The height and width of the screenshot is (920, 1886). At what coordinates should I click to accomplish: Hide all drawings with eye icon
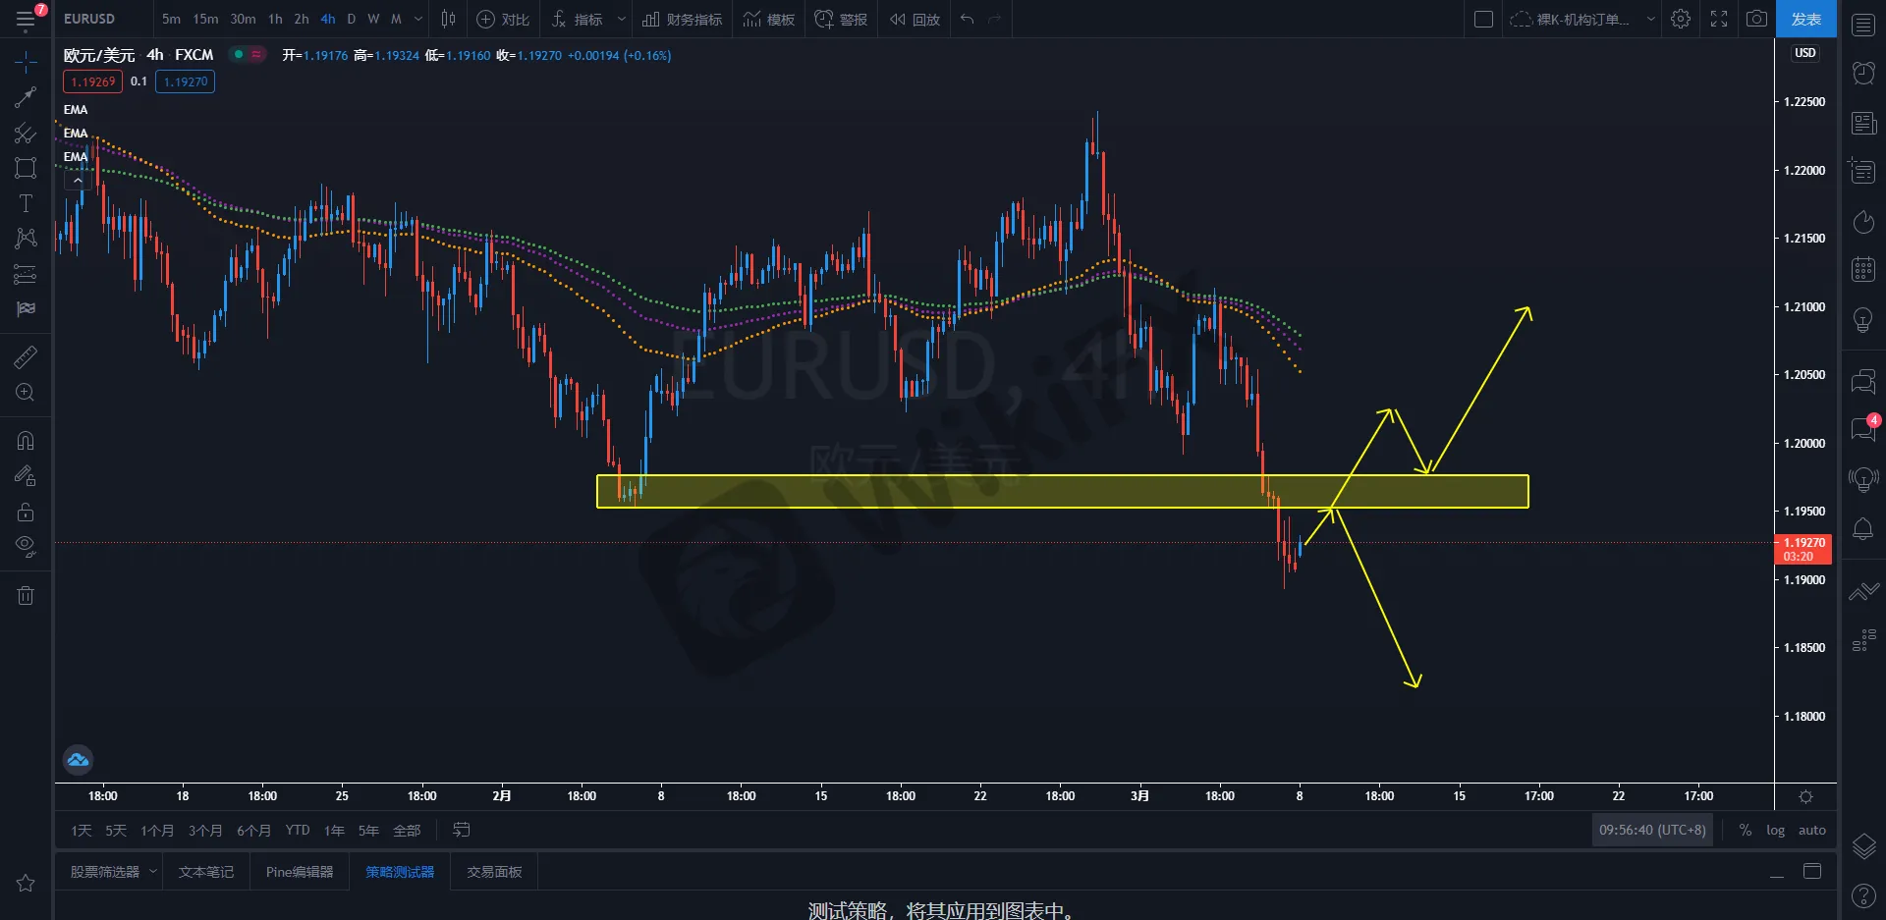tap(26, 547)
